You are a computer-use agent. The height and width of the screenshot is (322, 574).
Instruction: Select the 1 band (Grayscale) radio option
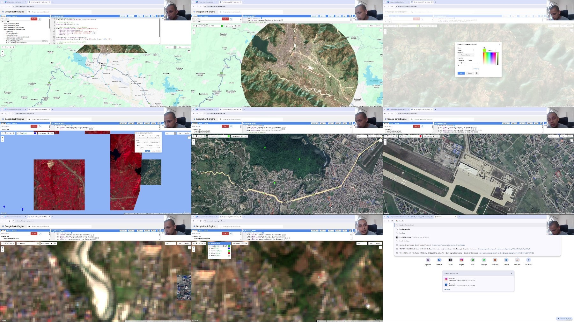point(138,136)
